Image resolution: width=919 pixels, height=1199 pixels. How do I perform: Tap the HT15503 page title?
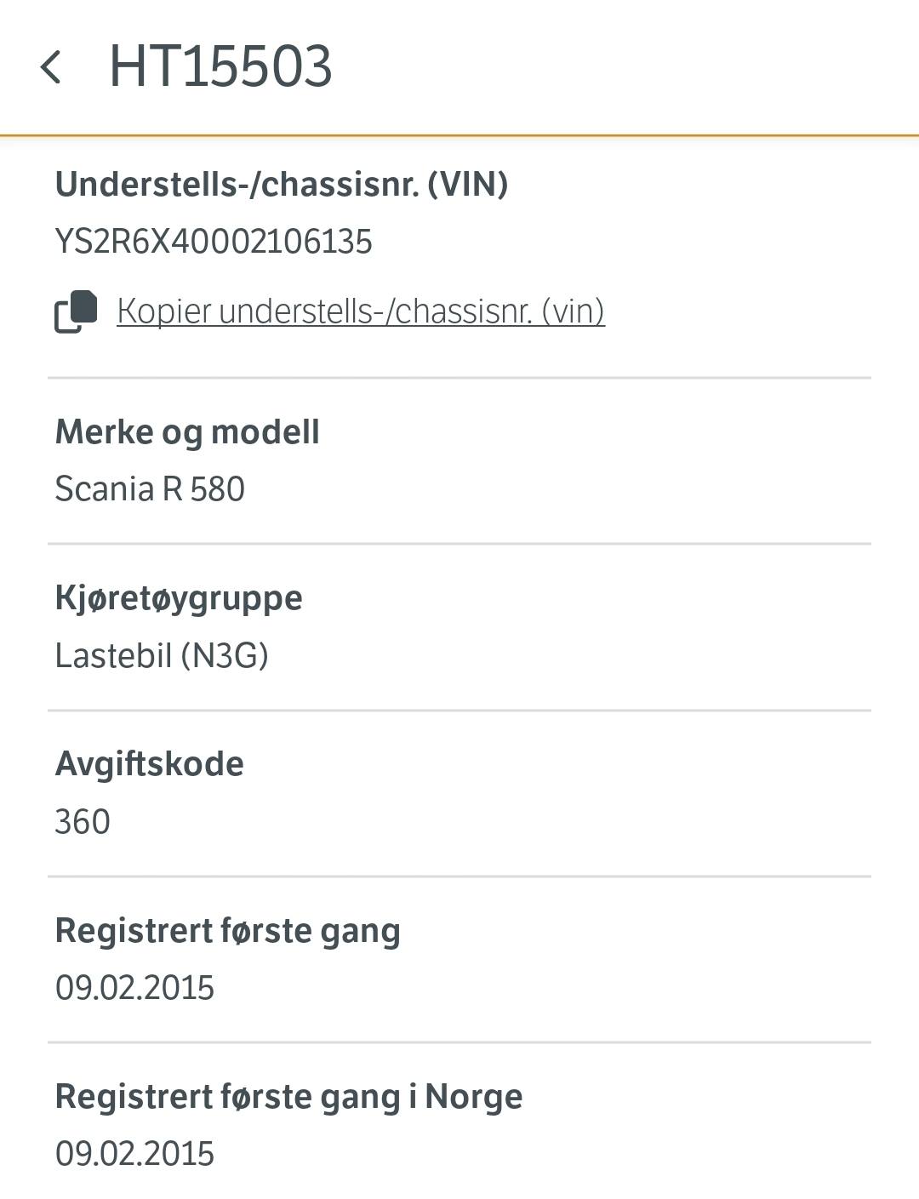pyautogui.click(x=220, y=66)
